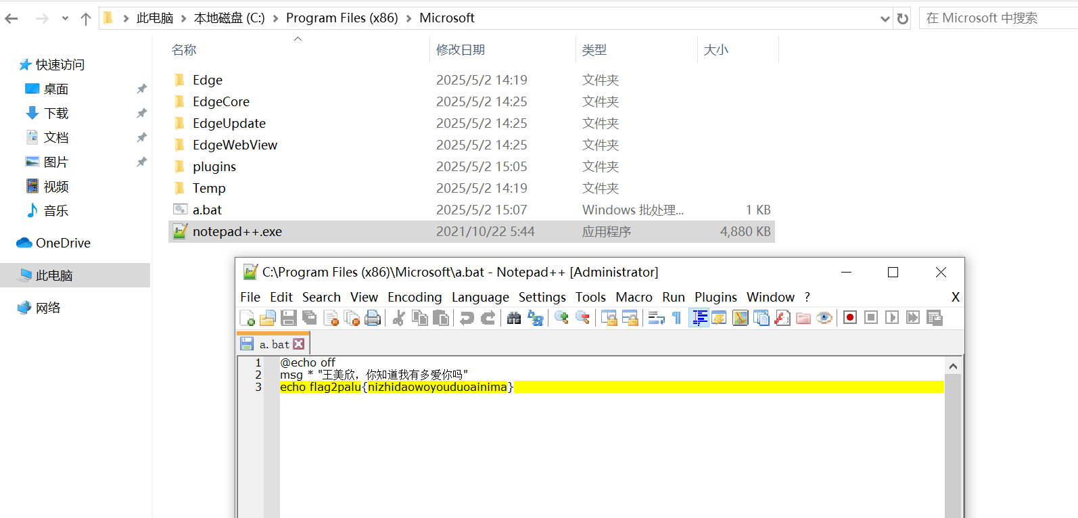The width and height of the screenshot is (1078, 518).
Task: Toggle the indent guide display
Action: point(699,318)
